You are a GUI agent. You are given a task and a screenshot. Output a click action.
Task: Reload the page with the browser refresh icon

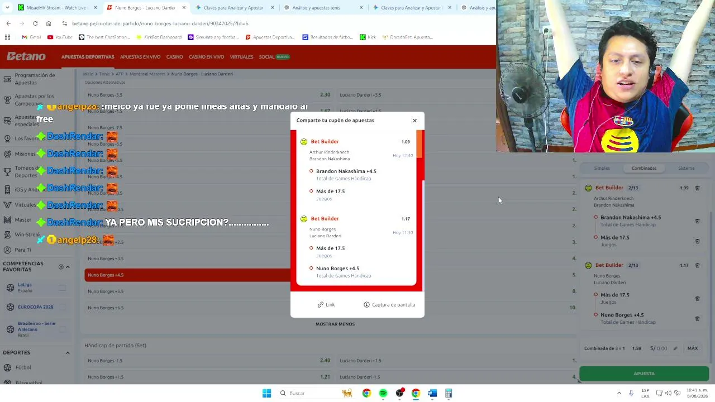(35, 23)
